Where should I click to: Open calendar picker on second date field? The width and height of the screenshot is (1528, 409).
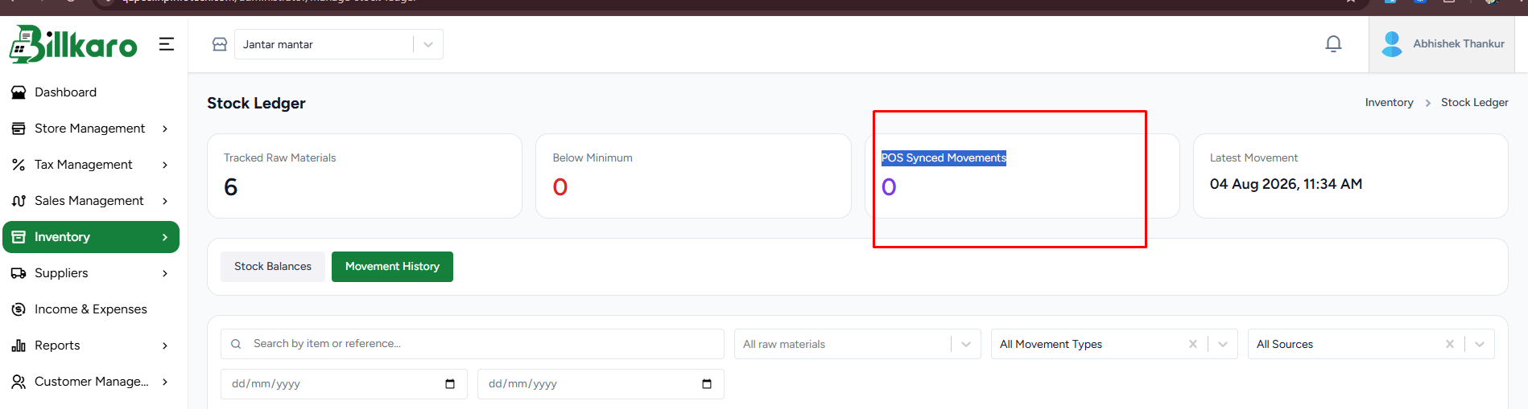point(707,384)
